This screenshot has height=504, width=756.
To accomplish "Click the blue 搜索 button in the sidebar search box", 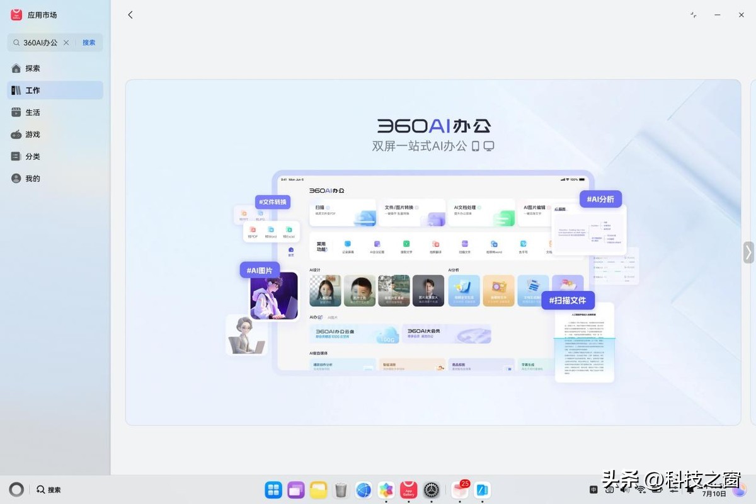I will click(89, 43).
